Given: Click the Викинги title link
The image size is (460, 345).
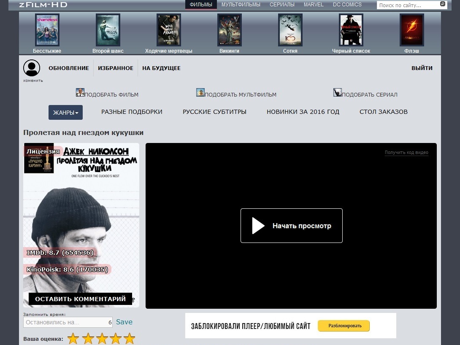Looking at the screenshot, I should [230, 51].
